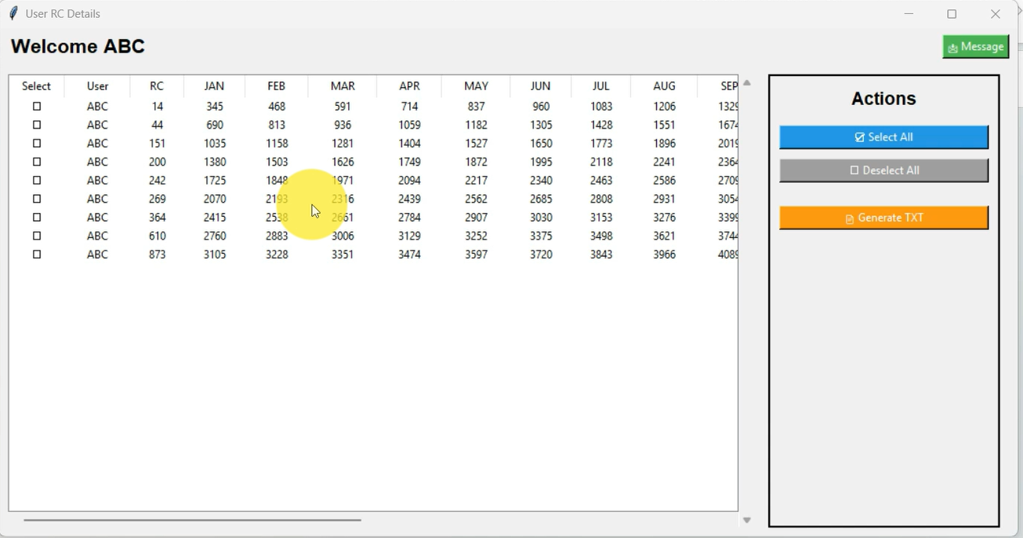Enable the checkbox for RC 269 row
This screenshot has width=1023, height=538.
[x=36, y=199]
